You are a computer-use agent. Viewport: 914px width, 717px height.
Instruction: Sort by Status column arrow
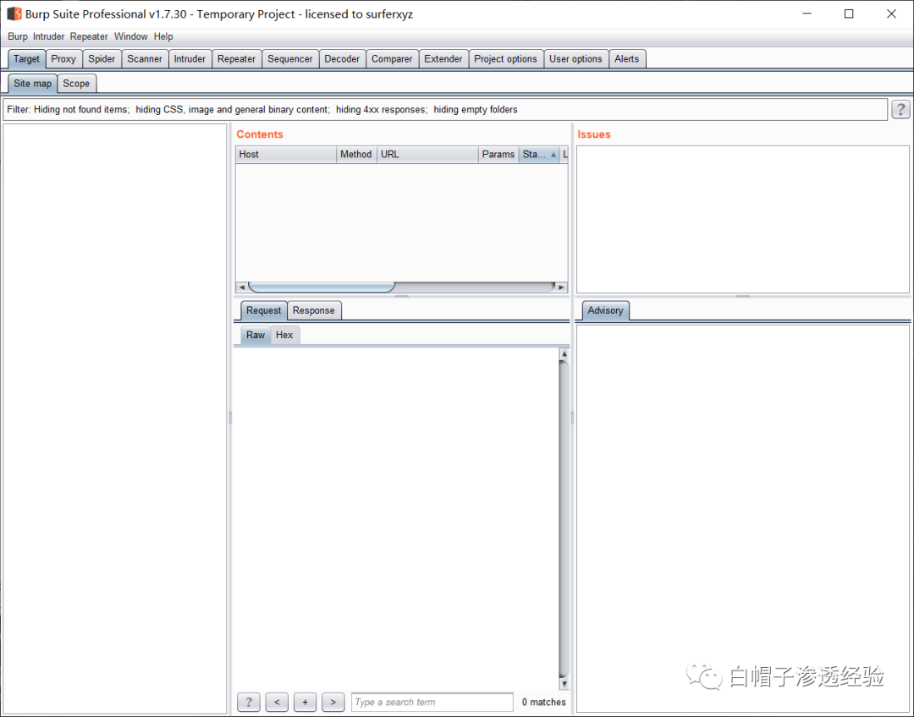(x=553, y=155)
